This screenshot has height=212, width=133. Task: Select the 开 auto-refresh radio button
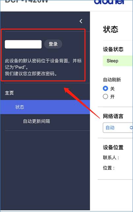(105, 96)
